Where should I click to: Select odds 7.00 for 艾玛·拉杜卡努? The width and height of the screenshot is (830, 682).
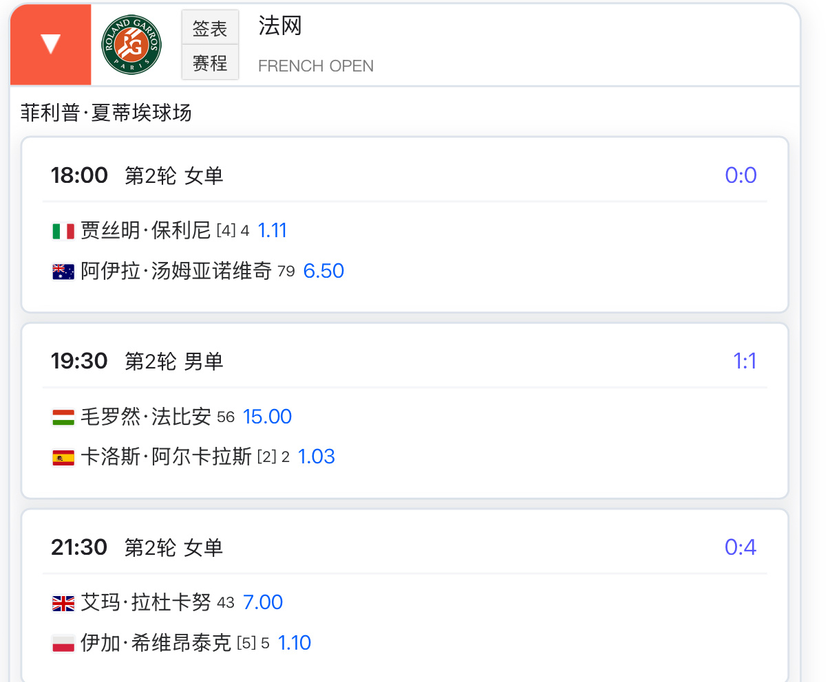[x=263, y=602]
